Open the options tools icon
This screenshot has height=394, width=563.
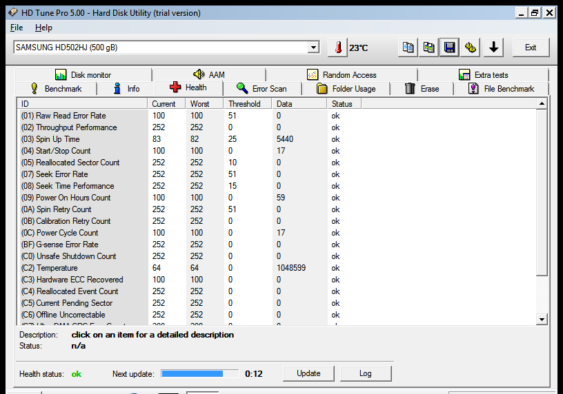(x=471, y=48)
